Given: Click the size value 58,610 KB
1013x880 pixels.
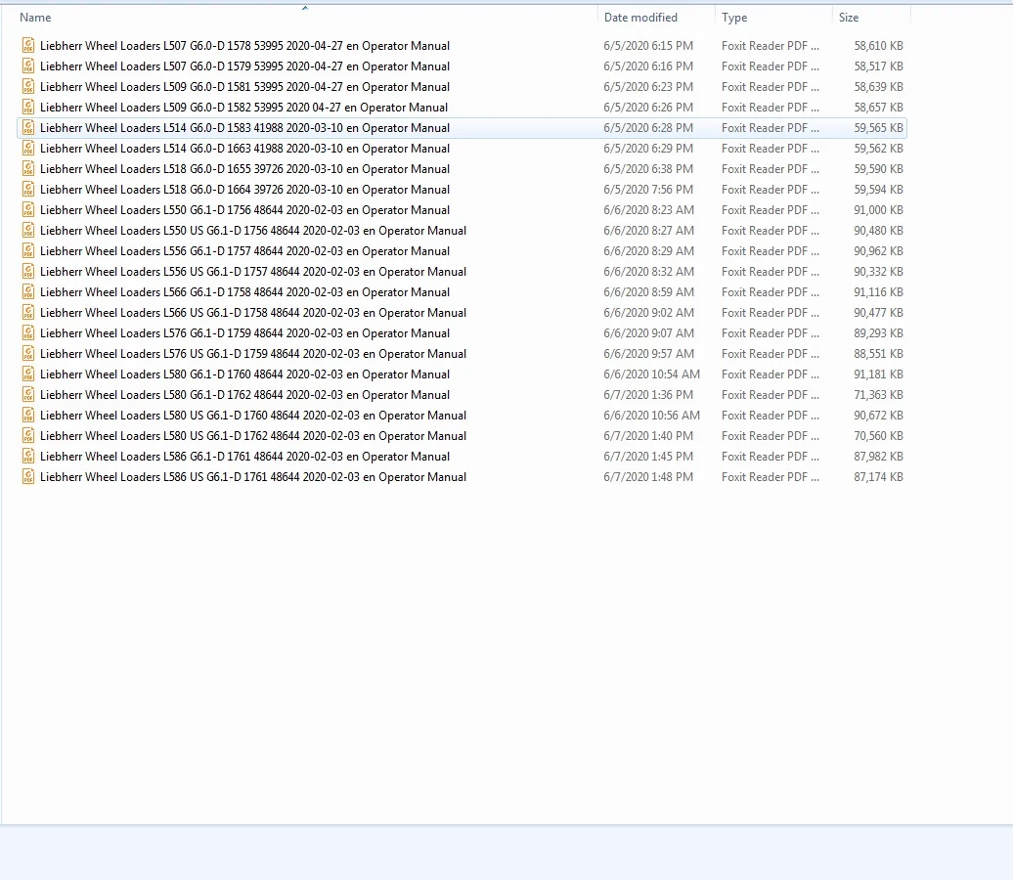Looking at the screenshot, I should 879,46.
